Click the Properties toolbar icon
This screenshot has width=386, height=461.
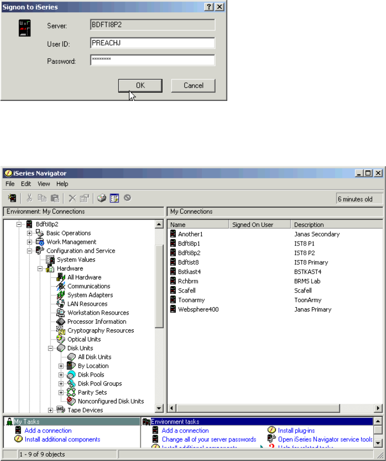click(84, 198)
